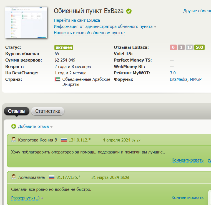211x205 pixels.
Task: Click the review text Сделали всё ровно но вообще не быстро
Action: pyautogui.click(x=51, y=189)
